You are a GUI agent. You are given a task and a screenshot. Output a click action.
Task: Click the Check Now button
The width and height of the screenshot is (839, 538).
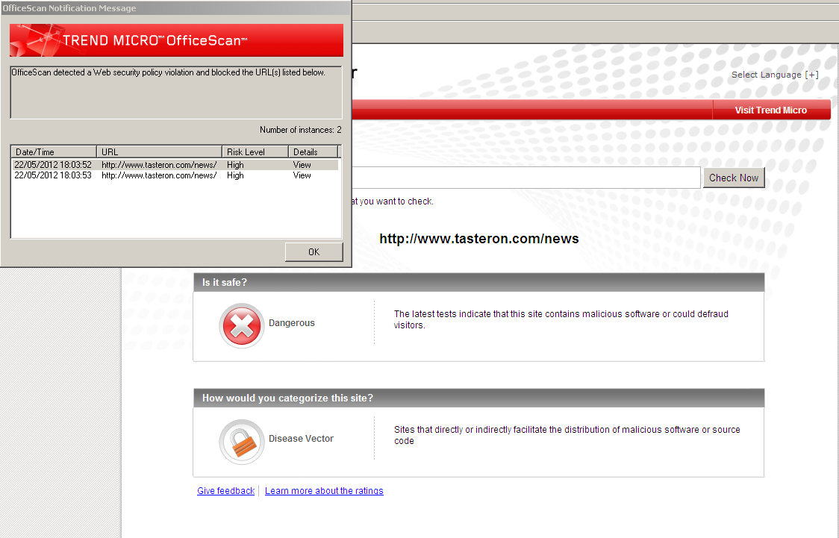[x=734, y=178]
